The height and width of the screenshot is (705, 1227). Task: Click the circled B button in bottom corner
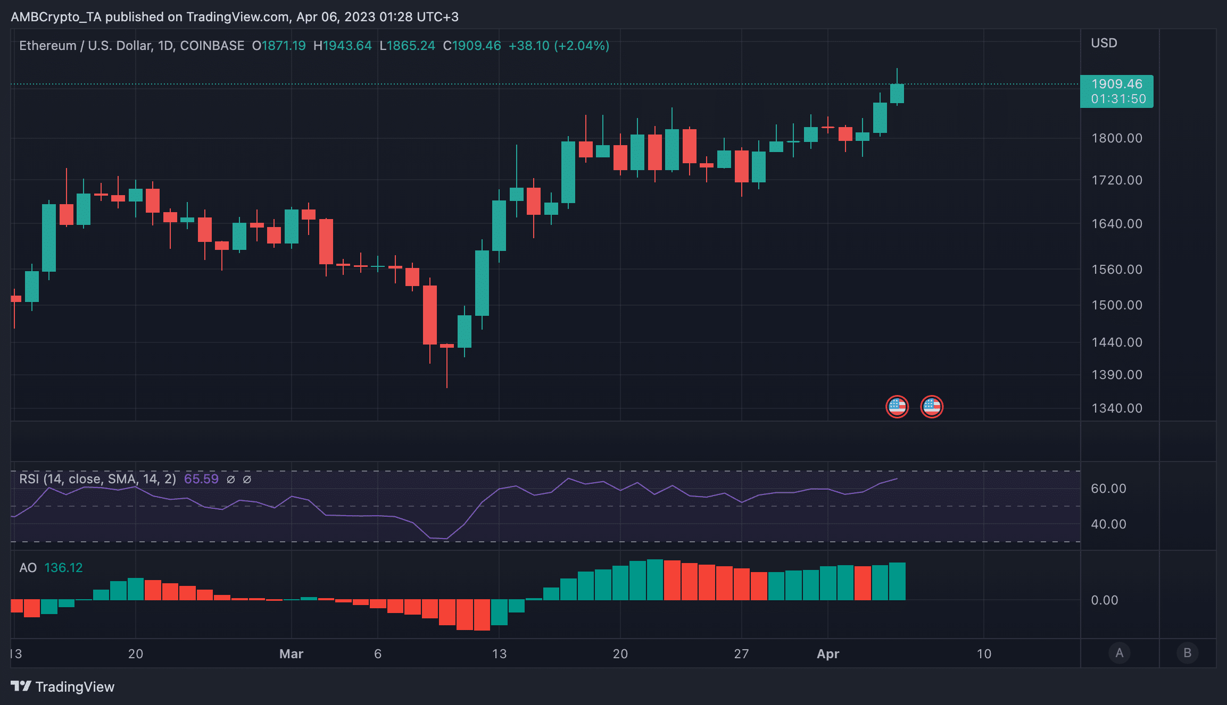point(1187,653)
